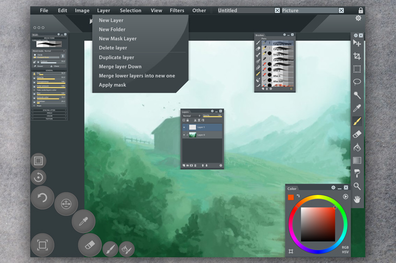Screen dimensions: 396x263
Task: Select the Hand pan tool
Action: (x=357, y=200)
